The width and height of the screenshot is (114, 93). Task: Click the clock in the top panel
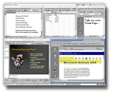(97, 5)
